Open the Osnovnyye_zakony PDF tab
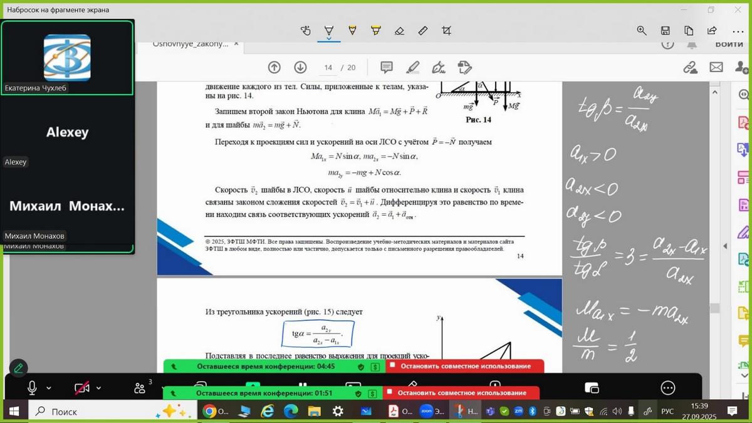 click(x=191, y=45)
